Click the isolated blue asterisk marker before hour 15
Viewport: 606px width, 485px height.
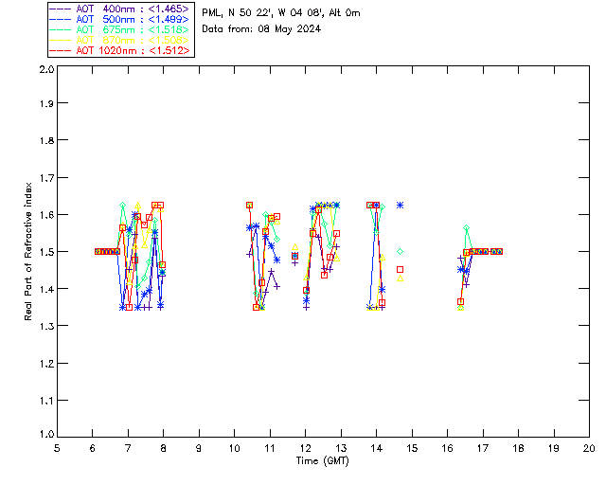(400, 205)
